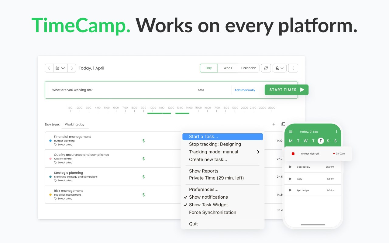Image resolution: width=389 pixels, height=243 pixels.
Task: Toggle billable dollar for Strategic planning
Action: 143,176
